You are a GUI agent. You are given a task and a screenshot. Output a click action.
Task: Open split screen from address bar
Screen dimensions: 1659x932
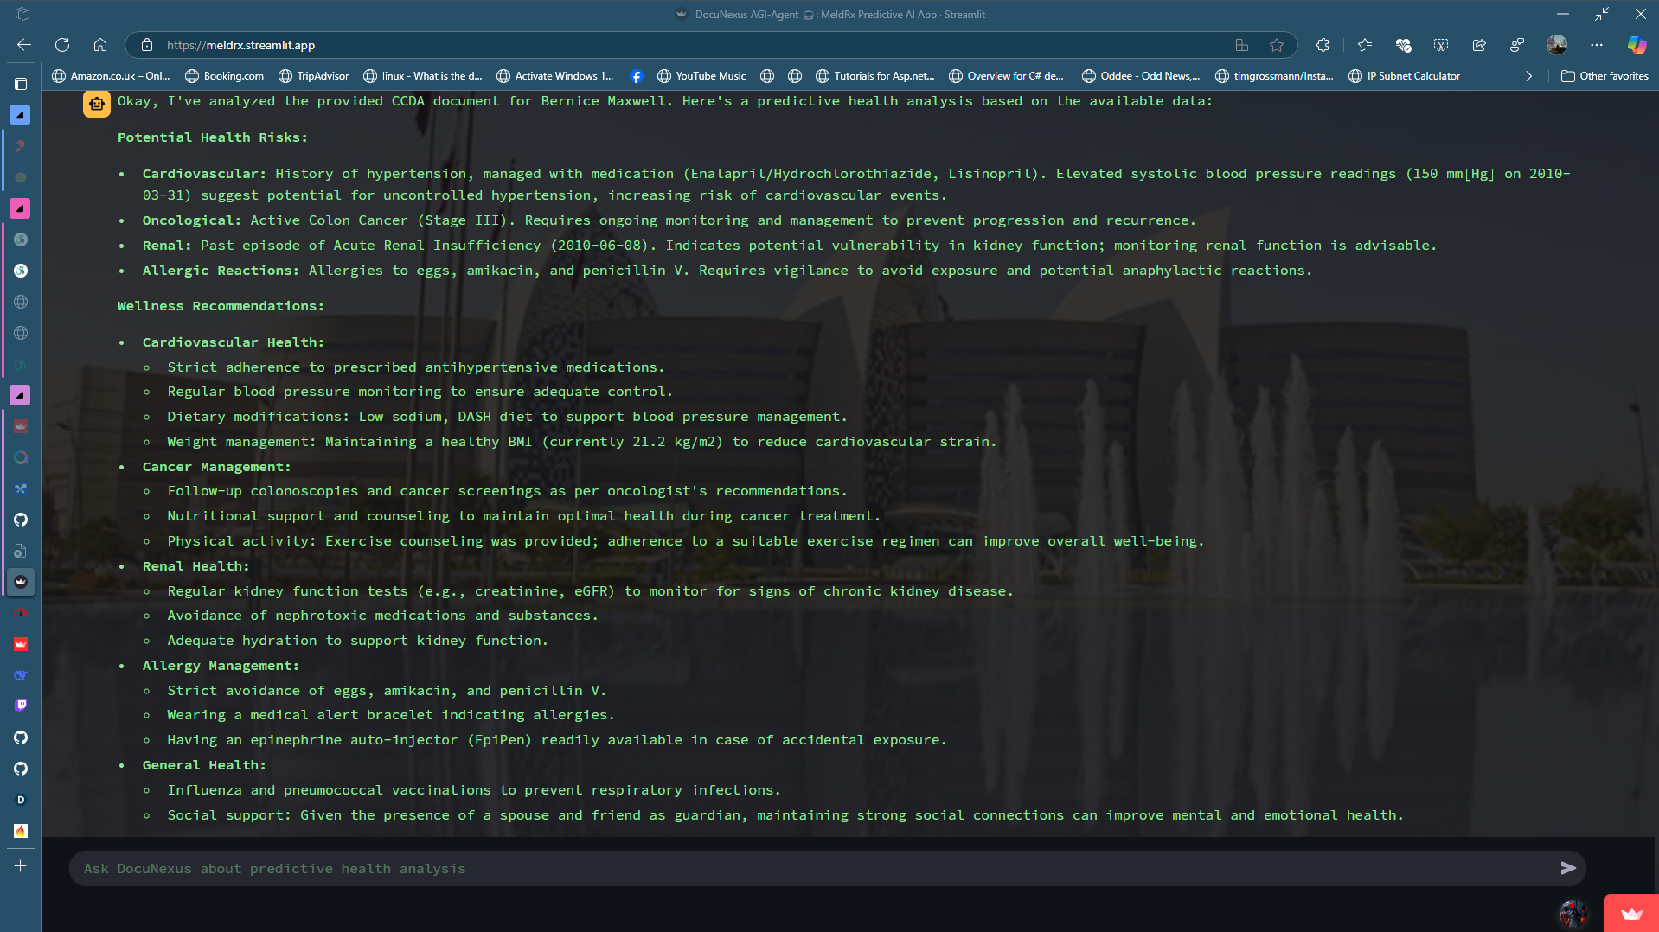[x=1242, y=45]
